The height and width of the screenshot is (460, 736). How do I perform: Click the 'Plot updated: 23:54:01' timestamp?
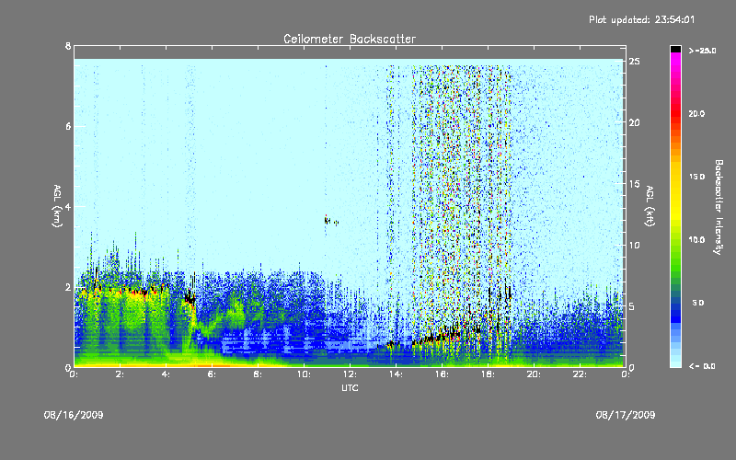point(641,19)
